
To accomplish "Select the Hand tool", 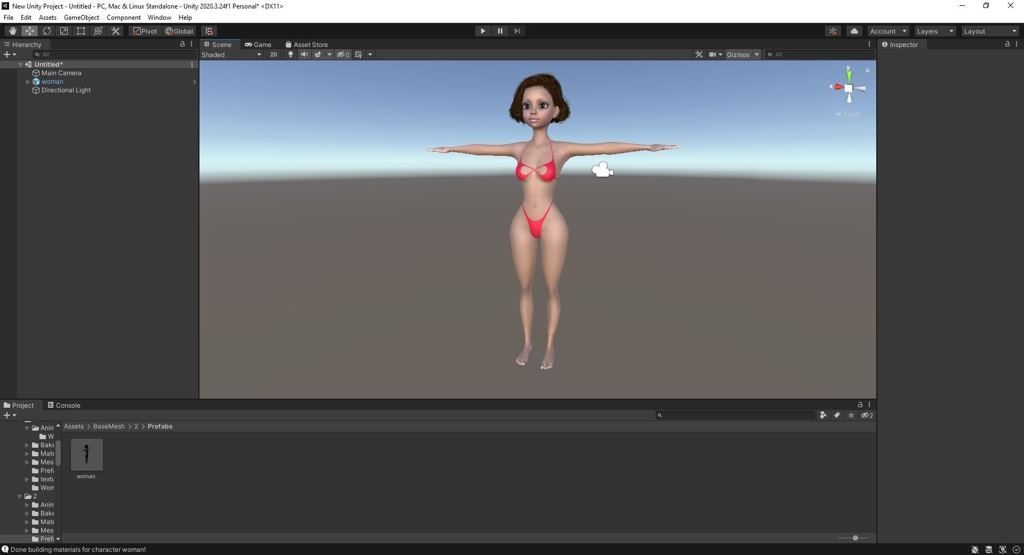I will tap(12, 31).
